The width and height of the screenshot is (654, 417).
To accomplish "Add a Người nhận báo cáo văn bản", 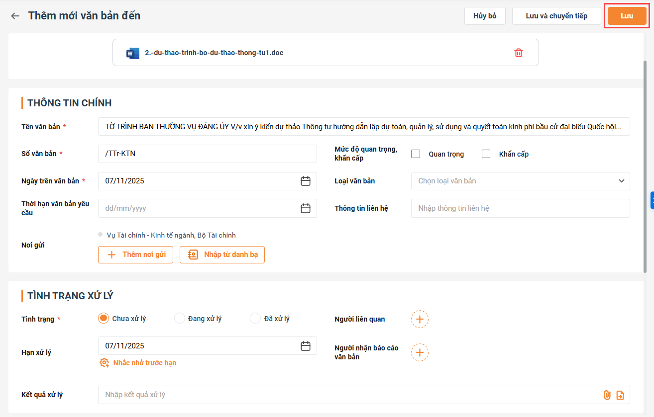I will point(420,352).
